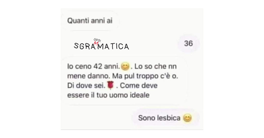Click the words 'Come deve'
Image resolution: width=264 pixels, height=138 pixels.
[139, 85]
